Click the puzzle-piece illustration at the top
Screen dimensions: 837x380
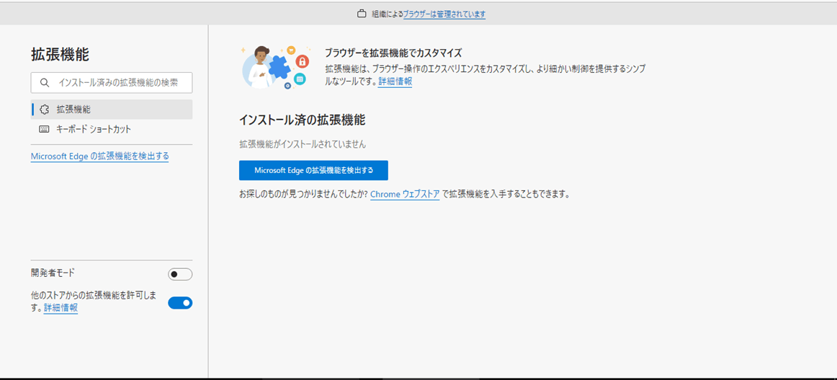(x=275, y=67)
